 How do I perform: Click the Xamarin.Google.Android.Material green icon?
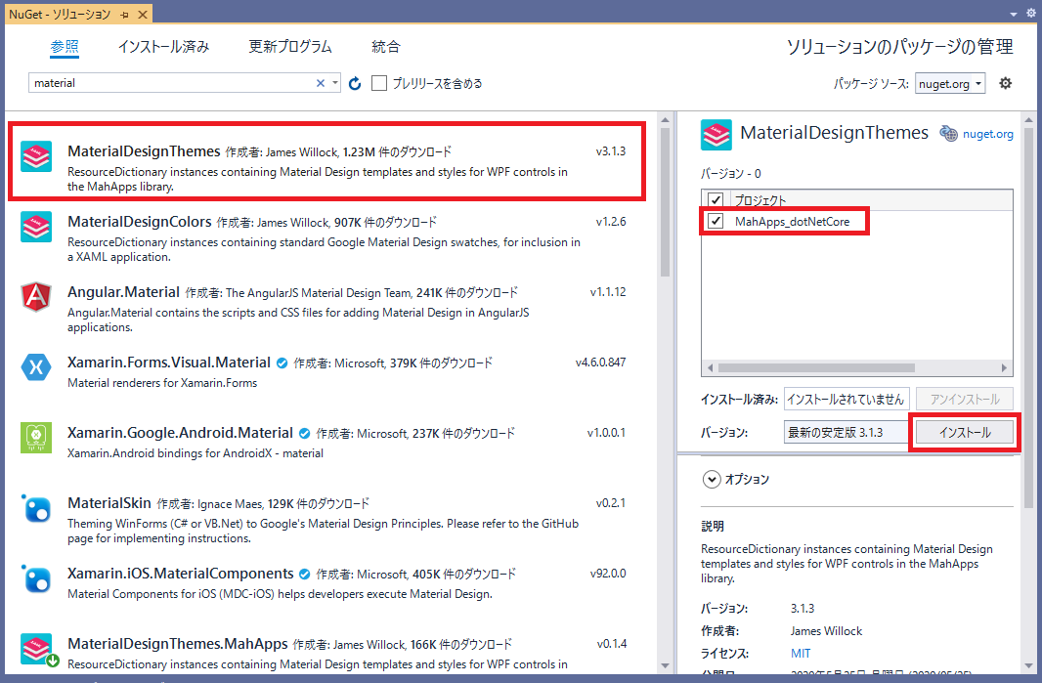[36, 438]
